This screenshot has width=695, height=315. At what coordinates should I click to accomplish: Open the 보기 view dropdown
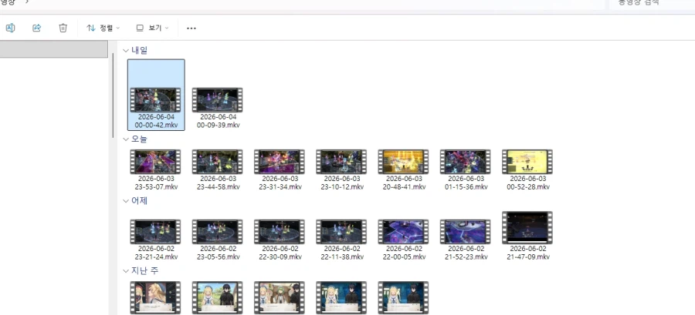[x=152, y=28]
